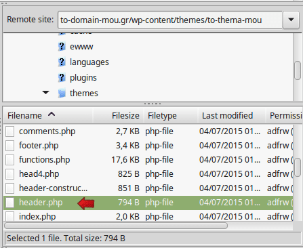The height and width of the screenshot is (248, 303).
Task: Click the footer.php file icon
Action: click(10, 146)
